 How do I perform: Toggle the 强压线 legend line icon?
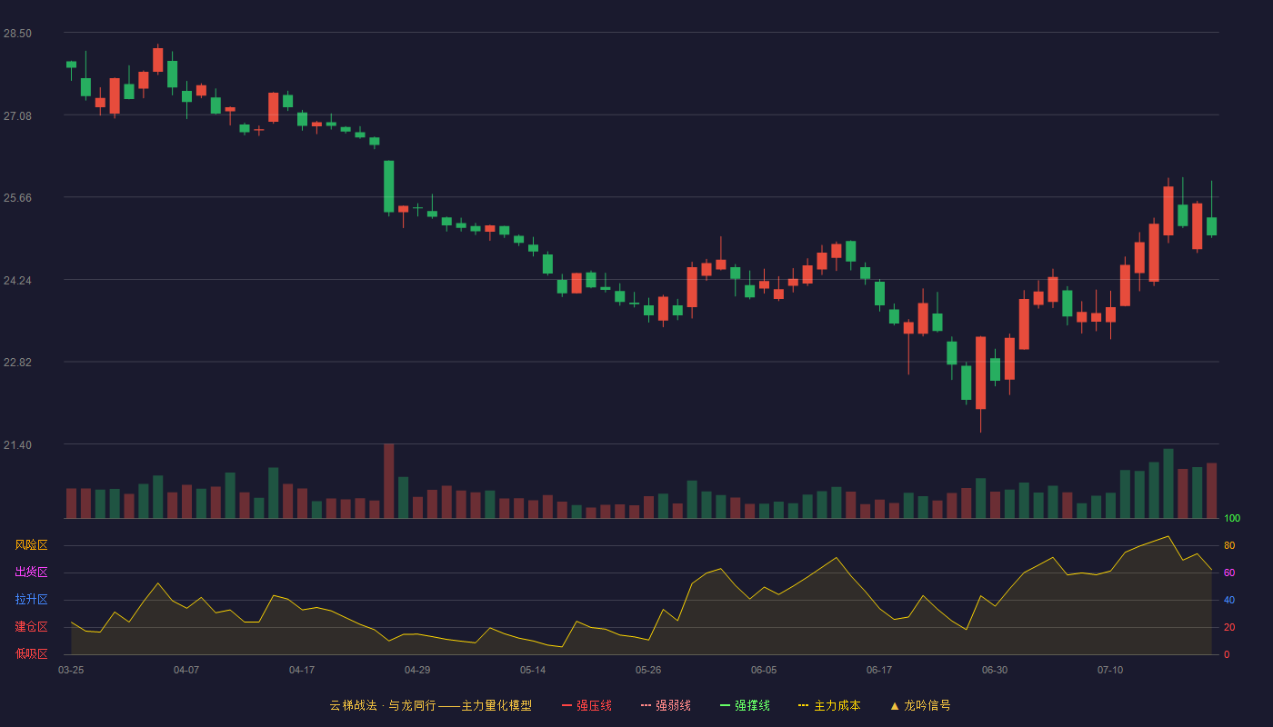pos(566,705)
